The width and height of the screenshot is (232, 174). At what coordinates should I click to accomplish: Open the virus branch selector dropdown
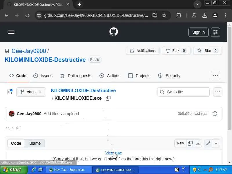31,92
